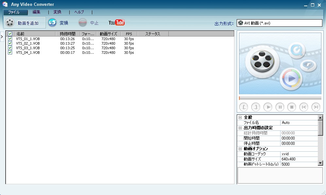Click the Any Video Converter title bar app icon
The image size is (326, 195).
pyautogui.click(x=5, y=4)
